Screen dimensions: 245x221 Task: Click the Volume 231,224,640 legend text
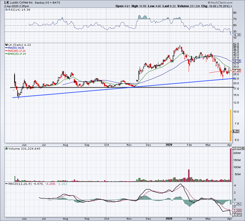(24, 149)
